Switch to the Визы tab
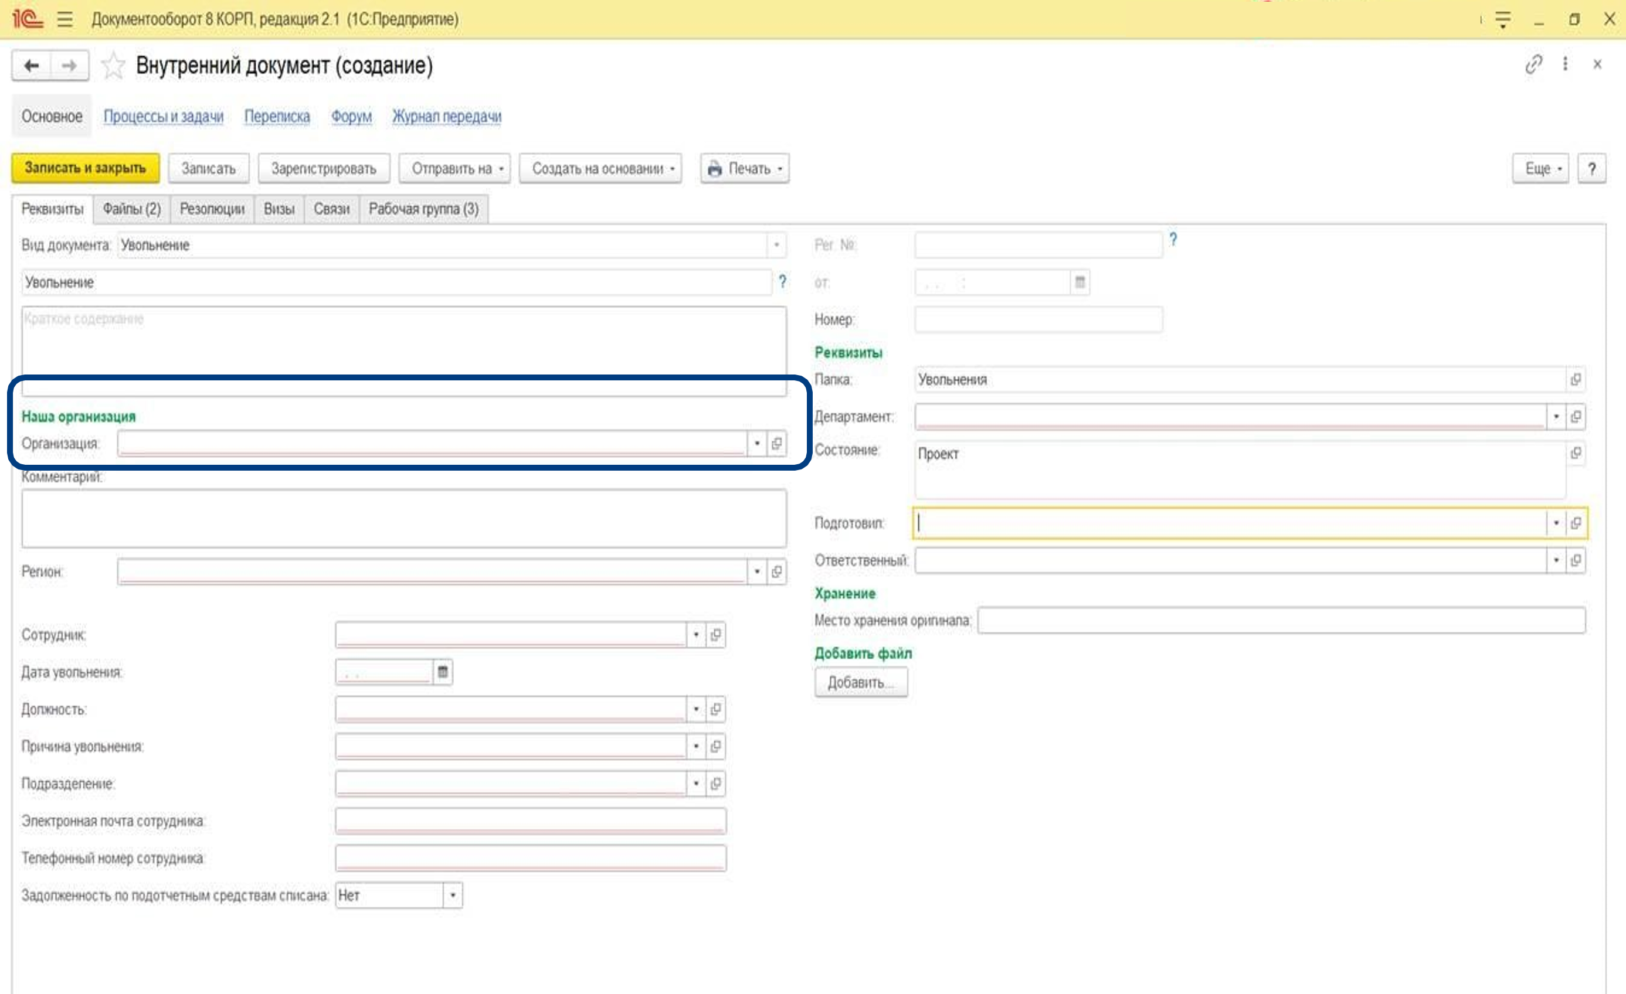This screenshot has width=1626, height=994. point(279,209)
